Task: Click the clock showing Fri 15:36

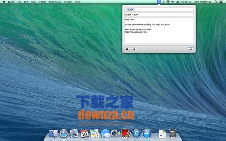Action: tap(186, 2)
